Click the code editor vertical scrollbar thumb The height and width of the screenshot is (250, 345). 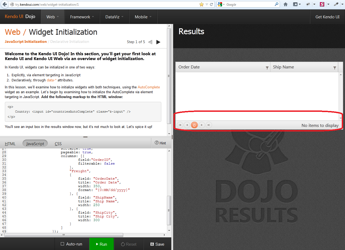169,210
